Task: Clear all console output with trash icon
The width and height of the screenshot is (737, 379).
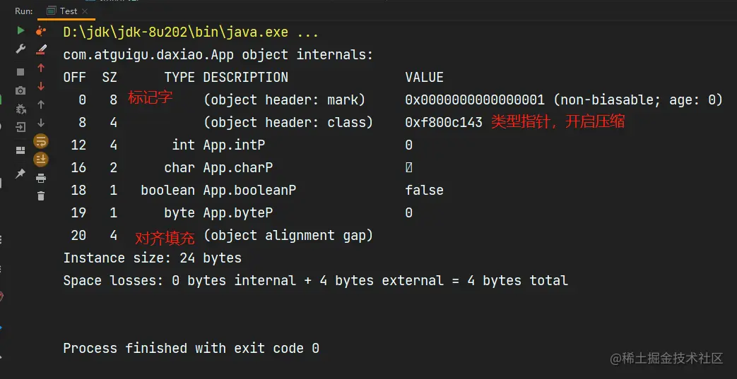Action: [41, 195]
